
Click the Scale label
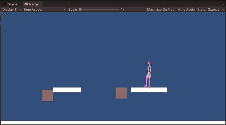pyautogui.click(x=73, y=10)
